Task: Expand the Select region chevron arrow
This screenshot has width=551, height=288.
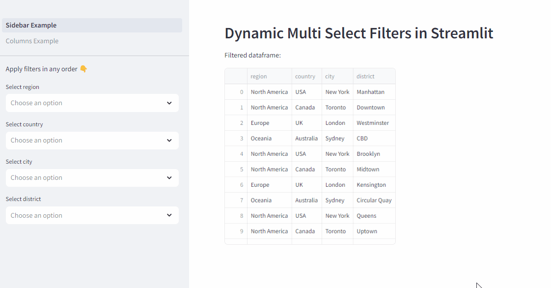Action: point(169,103)
